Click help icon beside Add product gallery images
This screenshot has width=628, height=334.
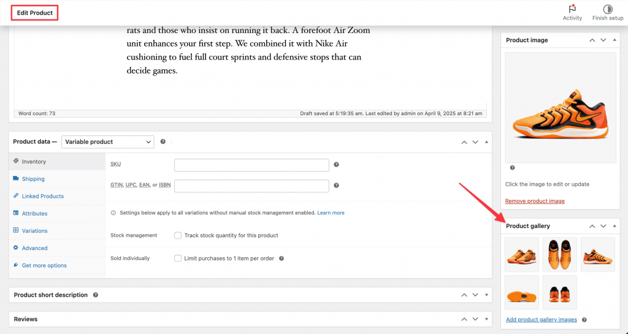(584, 320)
